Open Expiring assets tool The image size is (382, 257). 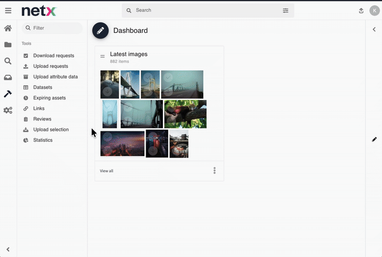pyautogui.click(x=49, y=98)
